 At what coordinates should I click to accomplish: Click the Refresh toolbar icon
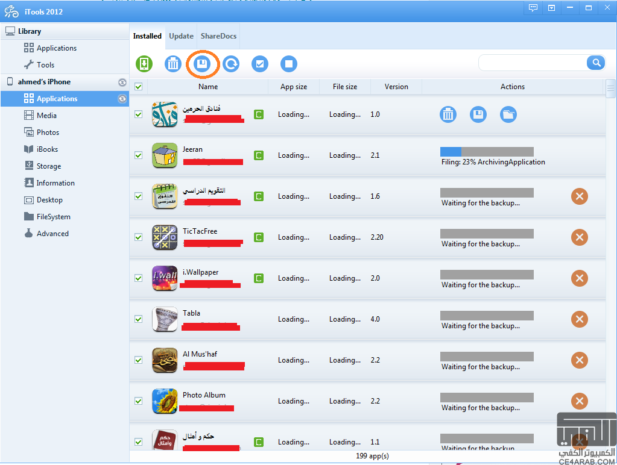coord(231,64)
